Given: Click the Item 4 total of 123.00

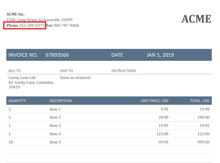Looking at the screenshot, I should (203, 134).
